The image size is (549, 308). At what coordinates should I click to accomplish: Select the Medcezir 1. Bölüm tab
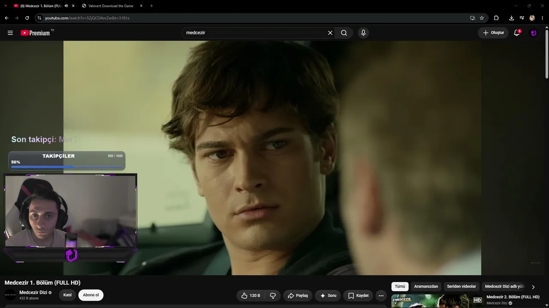coord(41,6)
